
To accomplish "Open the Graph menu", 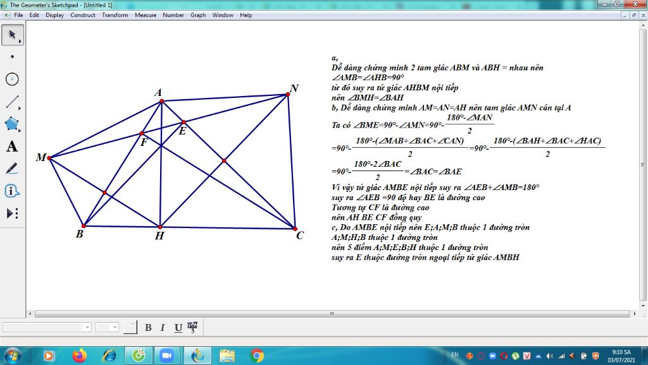I will click(198, 15).
